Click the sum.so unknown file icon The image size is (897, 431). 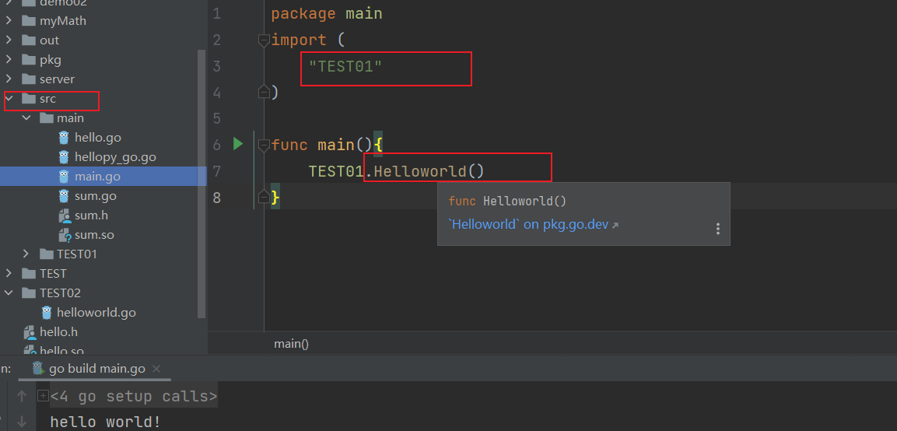[x=64, y=235]
